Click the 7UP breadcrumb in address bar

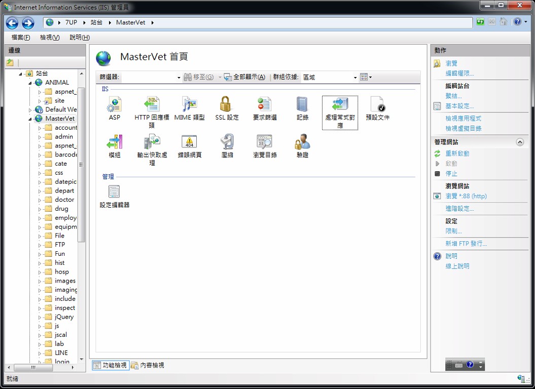[71, 22]
